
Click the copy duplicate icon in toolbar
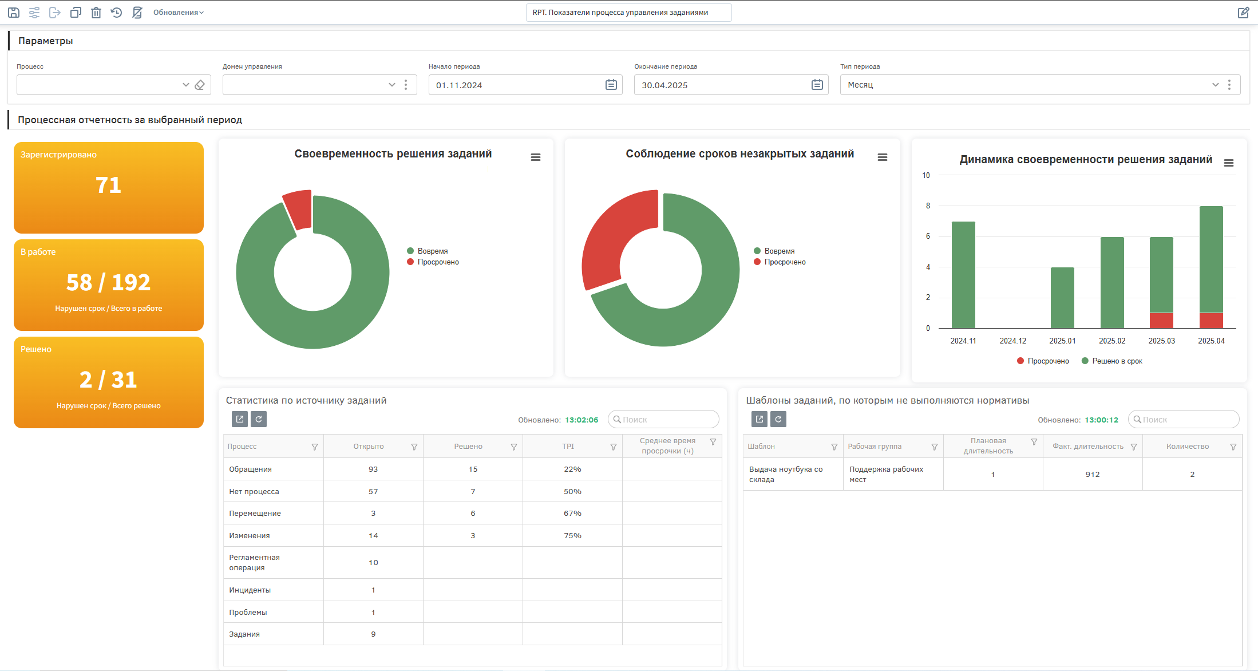[76, 13]
